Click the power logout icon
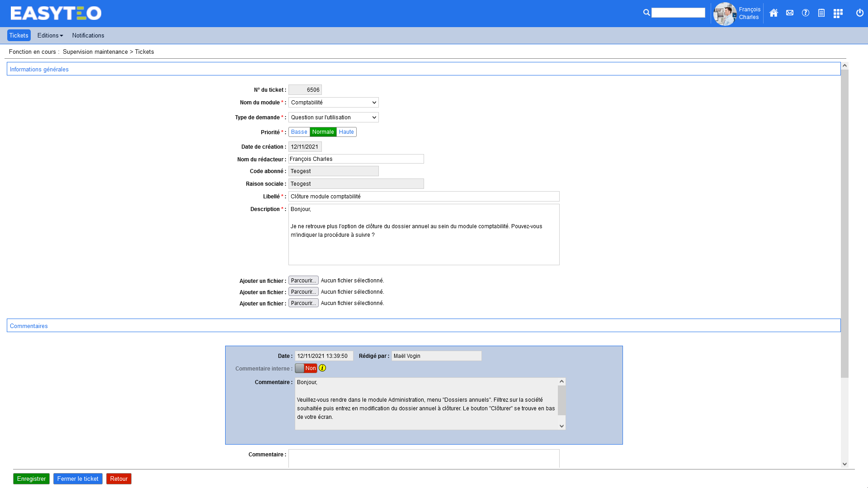Screen dimensions: 868x488 [x=860, y=13]
